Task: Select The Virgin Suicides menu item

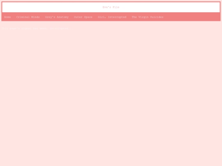Action: point(148,17)
